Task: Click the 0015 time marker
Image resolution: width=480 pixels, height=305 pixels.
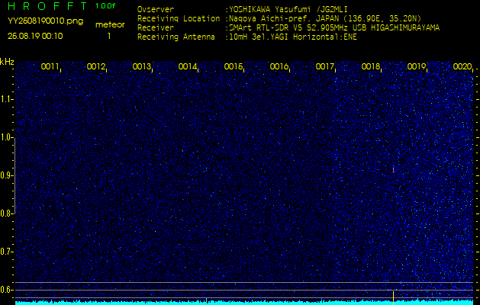Action: (233, 66)
